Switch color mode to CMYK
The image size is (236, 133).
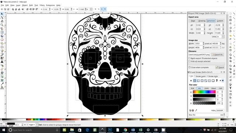click(x=206, y=88)
